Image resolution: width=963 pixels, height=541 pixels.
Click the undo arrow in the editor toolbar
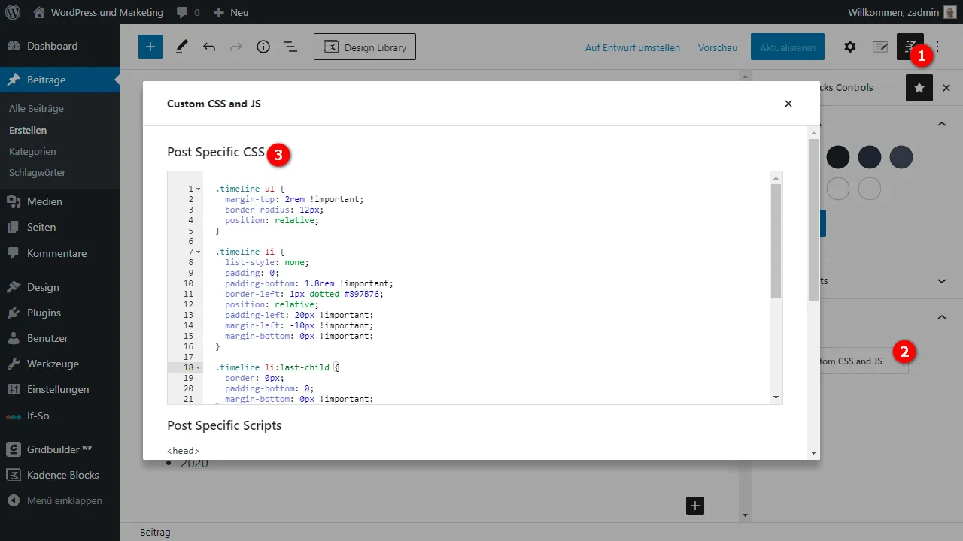pyautogui.click(x=209, y=47)
